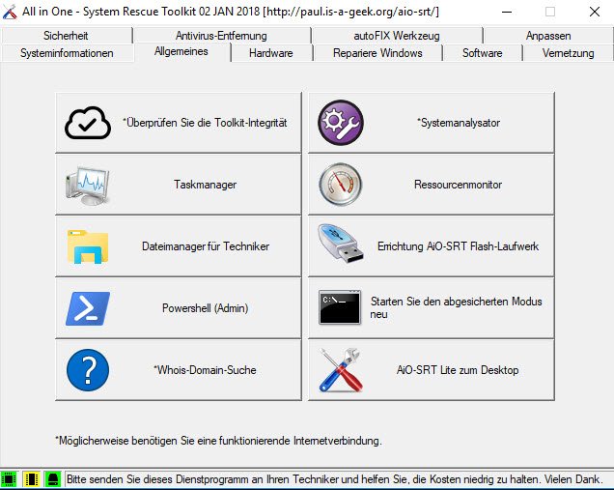Click the green CPU chip status icon
Image resolution: width=614 pixels, height=490 pixels.
[x=9, y=479]
